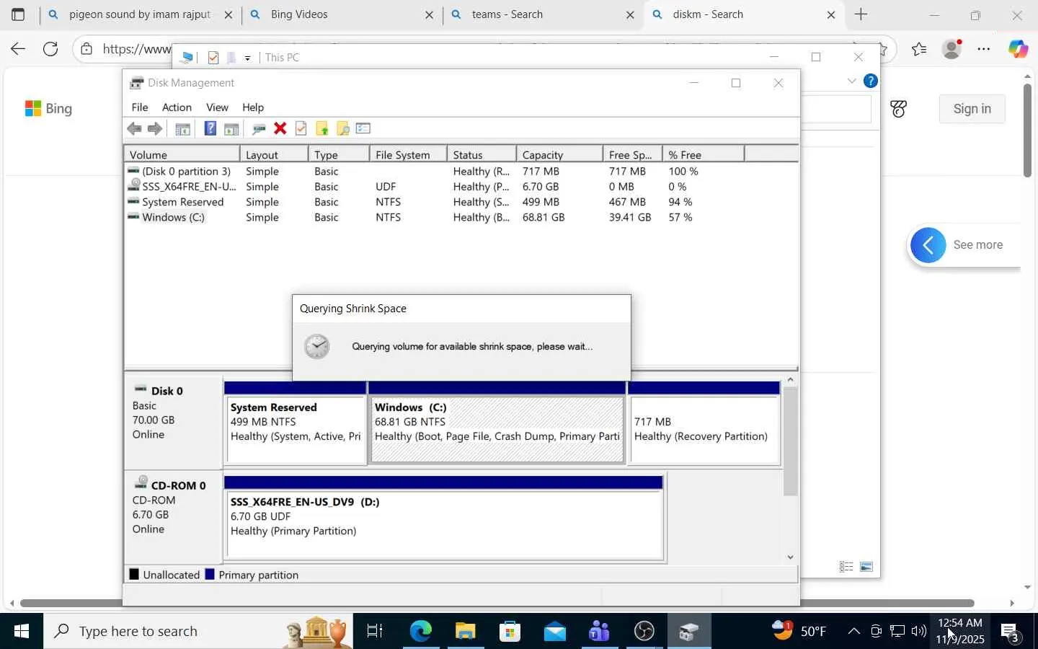Show hidden system tray icons
Screen dimensions: 1038x649
pos(853,632)
